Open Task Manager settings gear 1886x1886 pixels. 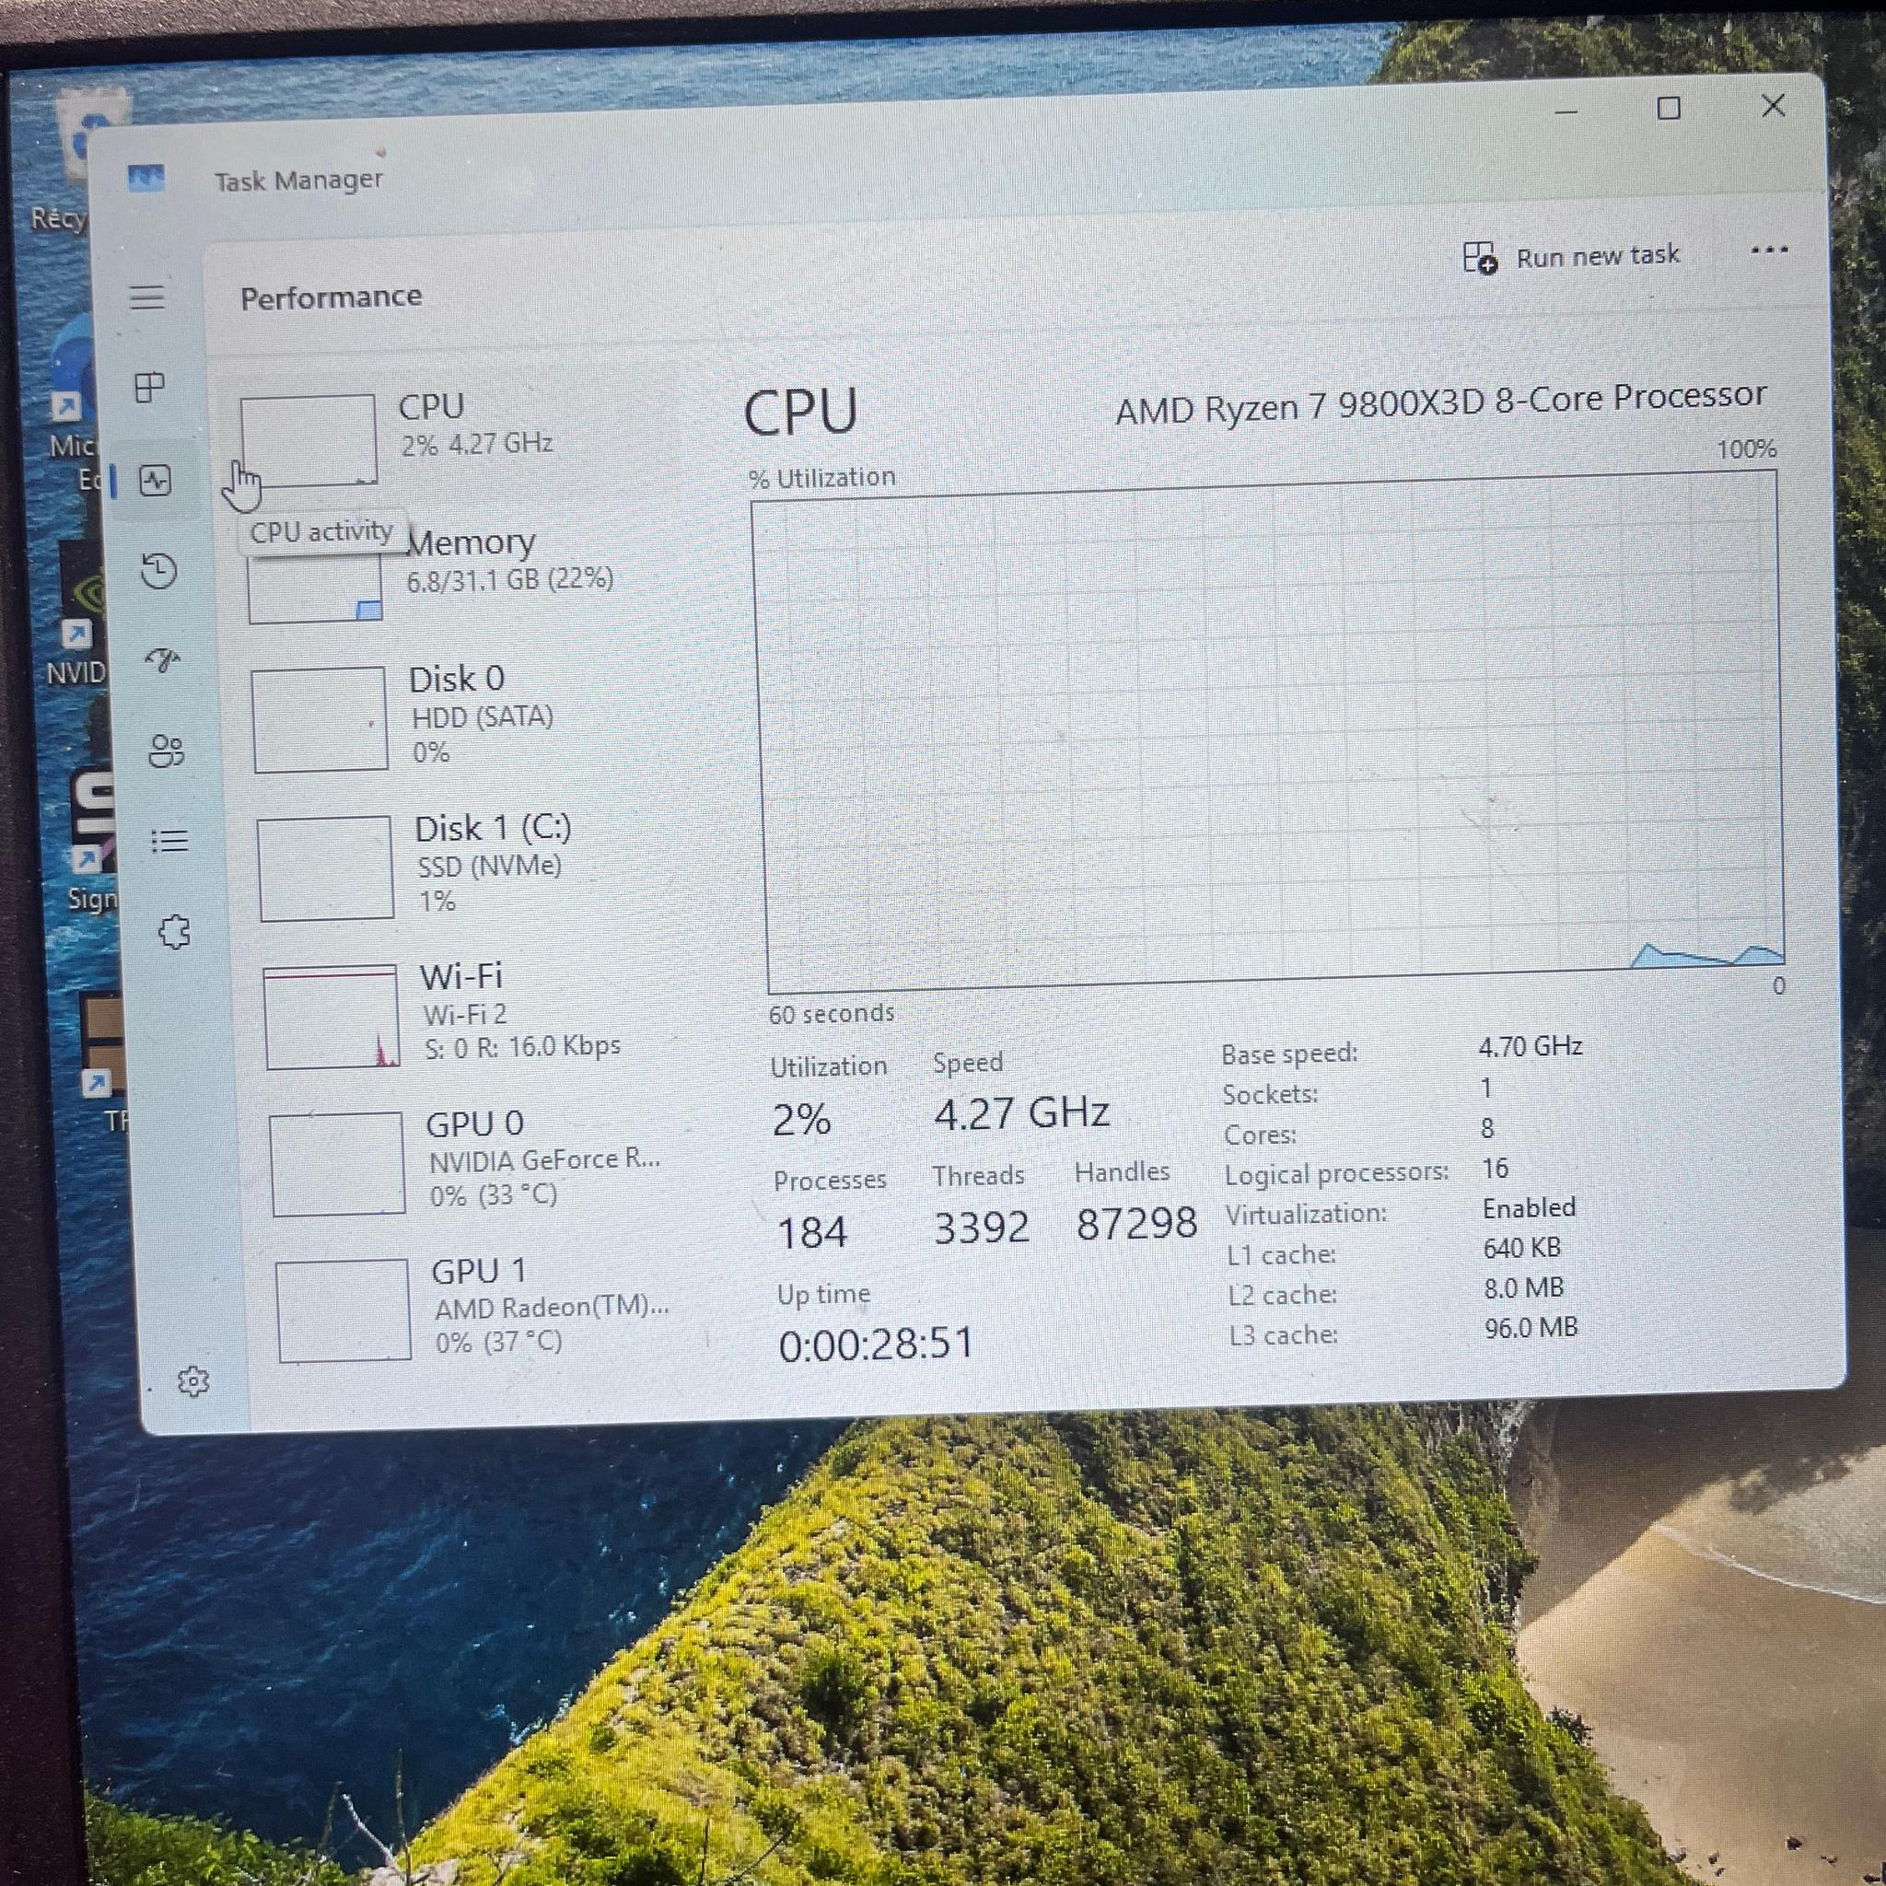[x=193, y=1381]
